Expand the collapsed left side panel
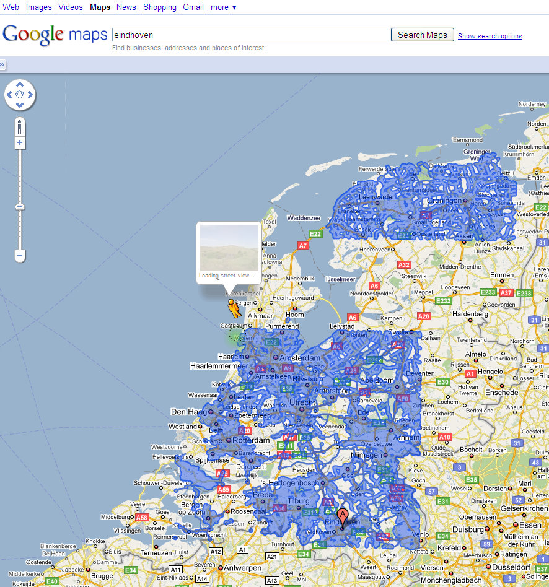 [x=2, y=64]
